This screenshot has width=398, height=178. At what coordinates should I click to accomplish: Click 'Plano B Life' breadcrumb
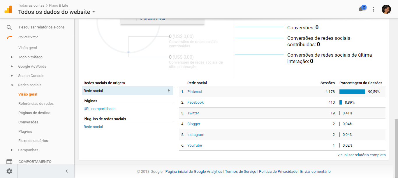pyautogui.click(x=59, y=6)
